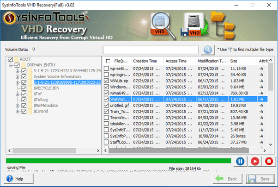Click the file list horizontal scrollbar thumb

click(179, 151)
